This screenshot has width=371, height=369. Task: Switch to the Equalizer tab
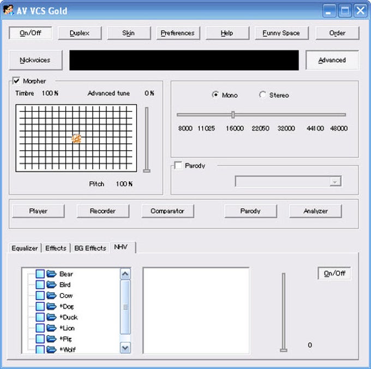pyautogui.click(x=25, y=248)
